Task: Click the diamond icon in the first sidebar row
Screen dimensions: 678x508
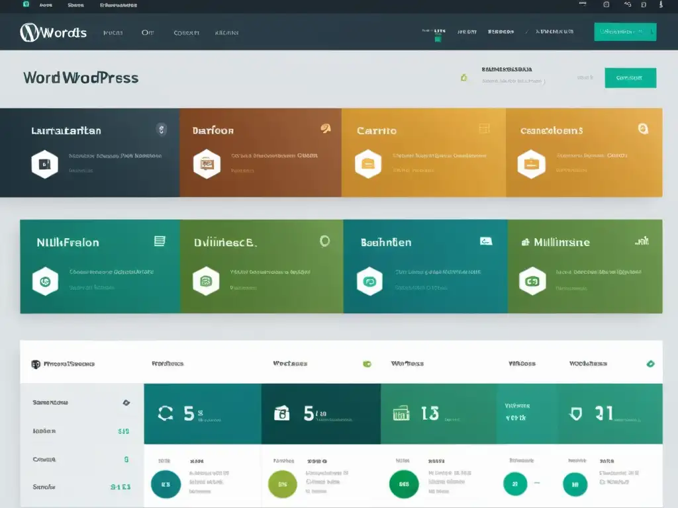Action: [126, 403]
